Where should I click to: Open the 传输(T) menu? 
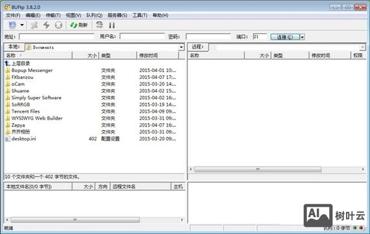click(x=53, y=16)
